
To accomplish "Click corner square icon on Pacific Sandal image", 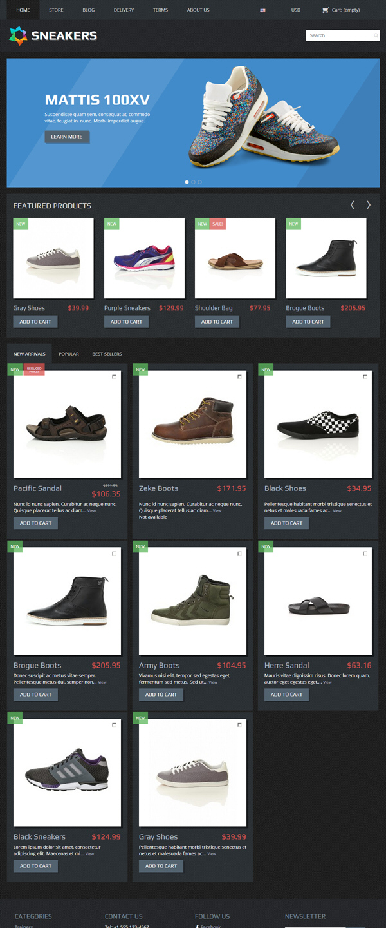I will (x=114, y=376).
